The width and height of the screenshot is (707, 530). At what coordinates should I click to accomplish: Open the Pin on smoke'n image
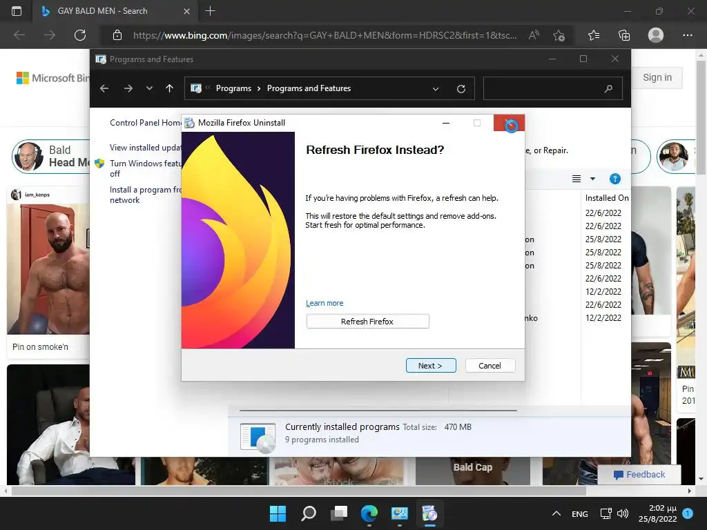(x=48, y=269)
